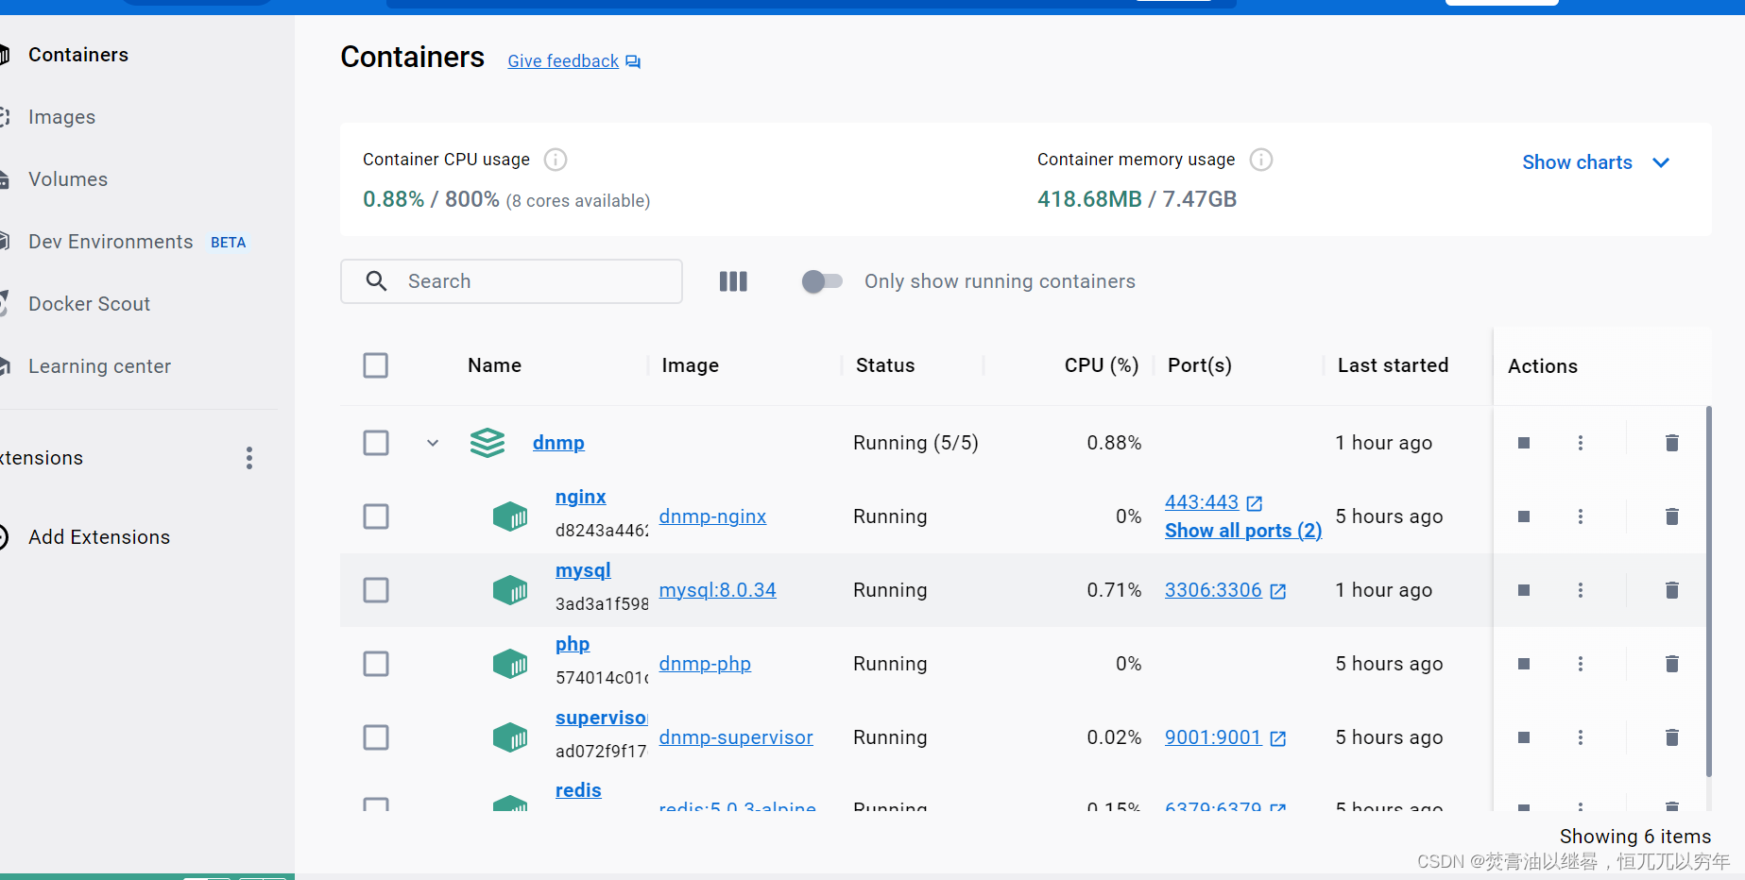Open the dnmp-supervisor image link

[x=736, y=737]
